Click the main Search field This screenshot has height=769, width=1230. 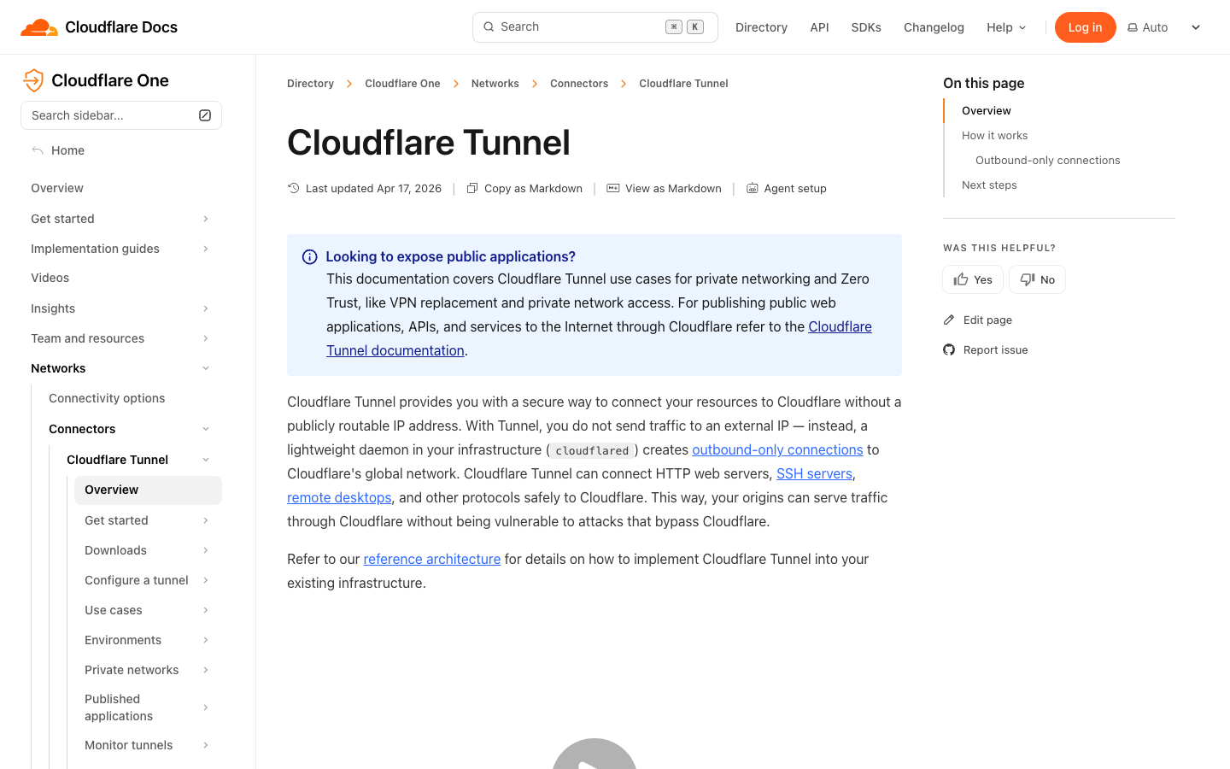[x=594, y=27]
